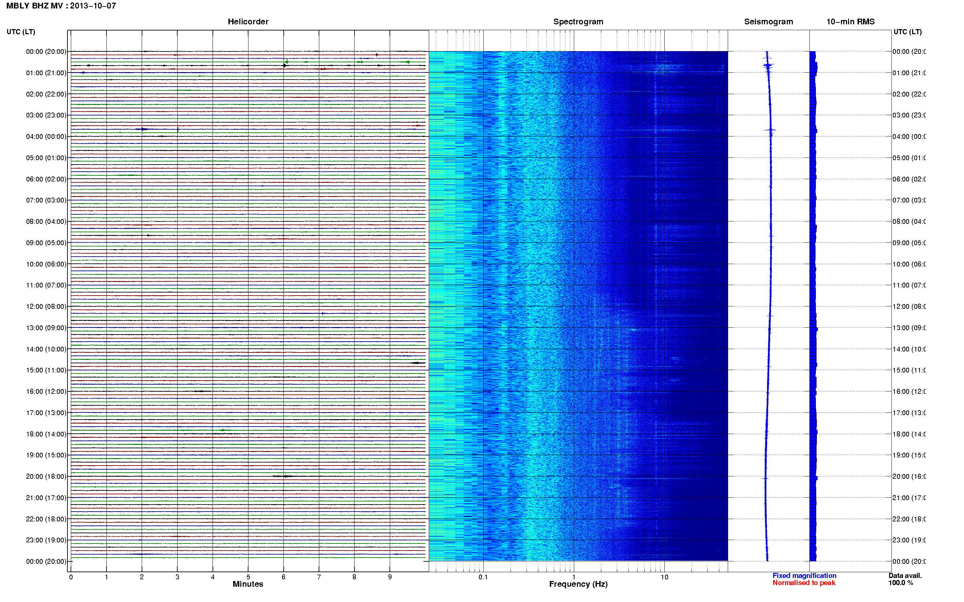Click the minute 5 tick label
964x602 pixels.
coord(248,577)
